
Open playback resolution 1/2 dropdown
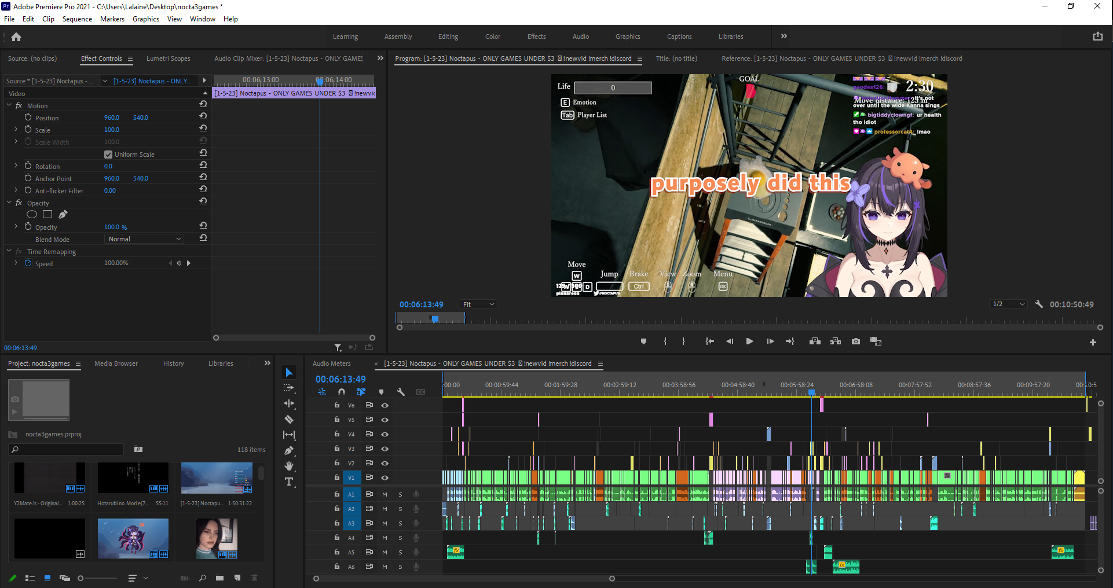(x=1008, y=304)
